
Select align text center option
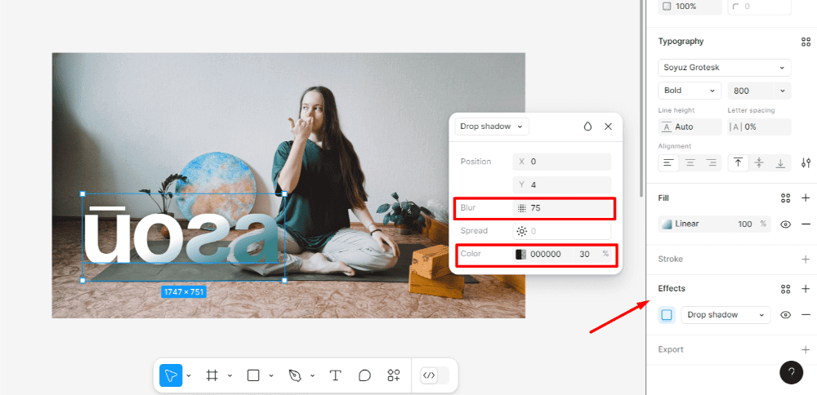click(x=690, y=163)
